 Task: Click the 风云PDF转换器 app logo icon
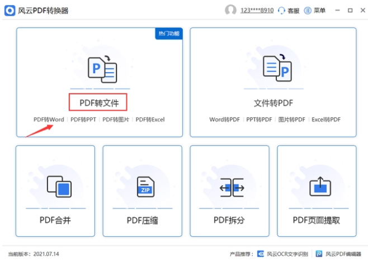point(10,11)
